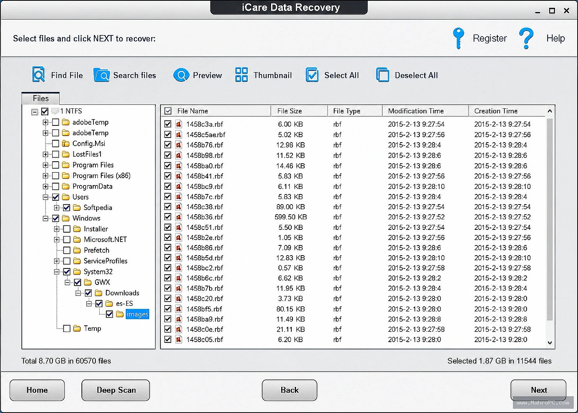Click the Softpedia folder icon
The image size is (578, 413).
tap(77, 208)
